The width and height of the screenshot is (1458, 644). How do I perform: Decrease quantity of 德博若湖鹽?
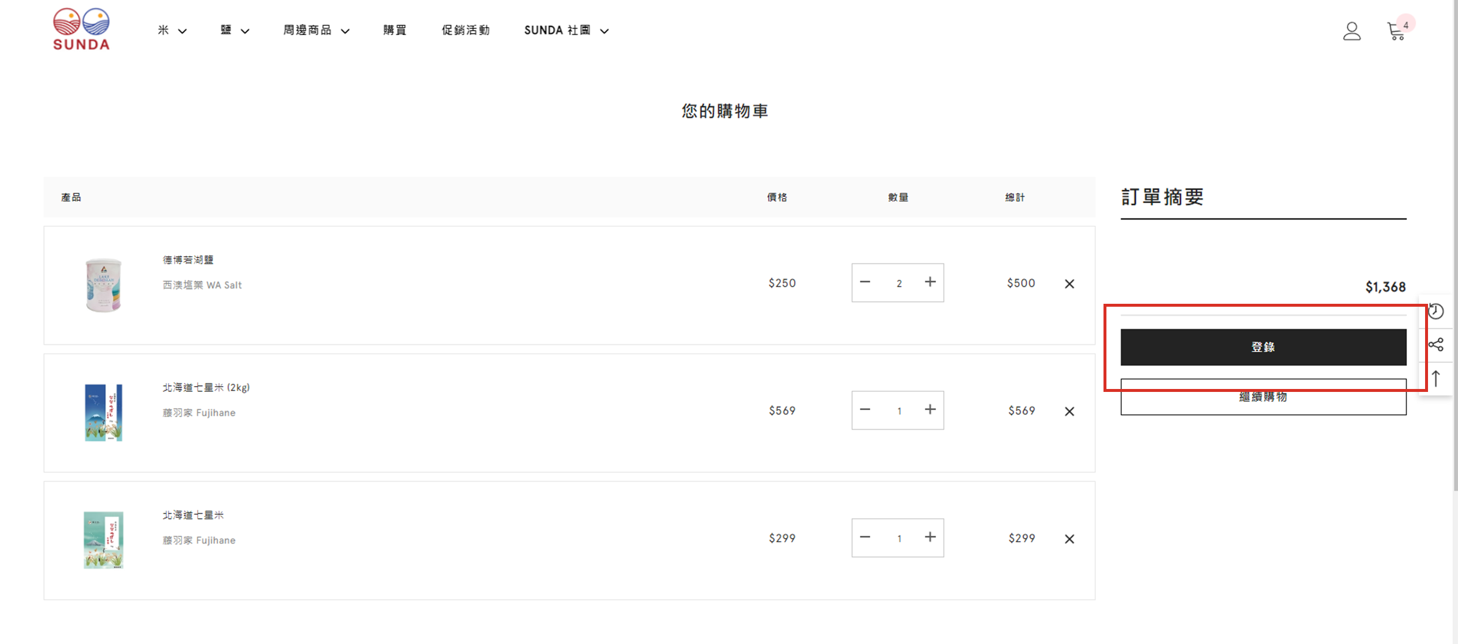865,282
